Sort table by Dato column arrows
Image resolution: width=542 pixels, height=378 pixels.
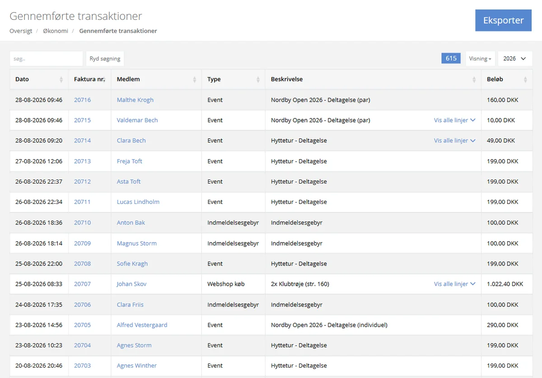click(61, 80)
